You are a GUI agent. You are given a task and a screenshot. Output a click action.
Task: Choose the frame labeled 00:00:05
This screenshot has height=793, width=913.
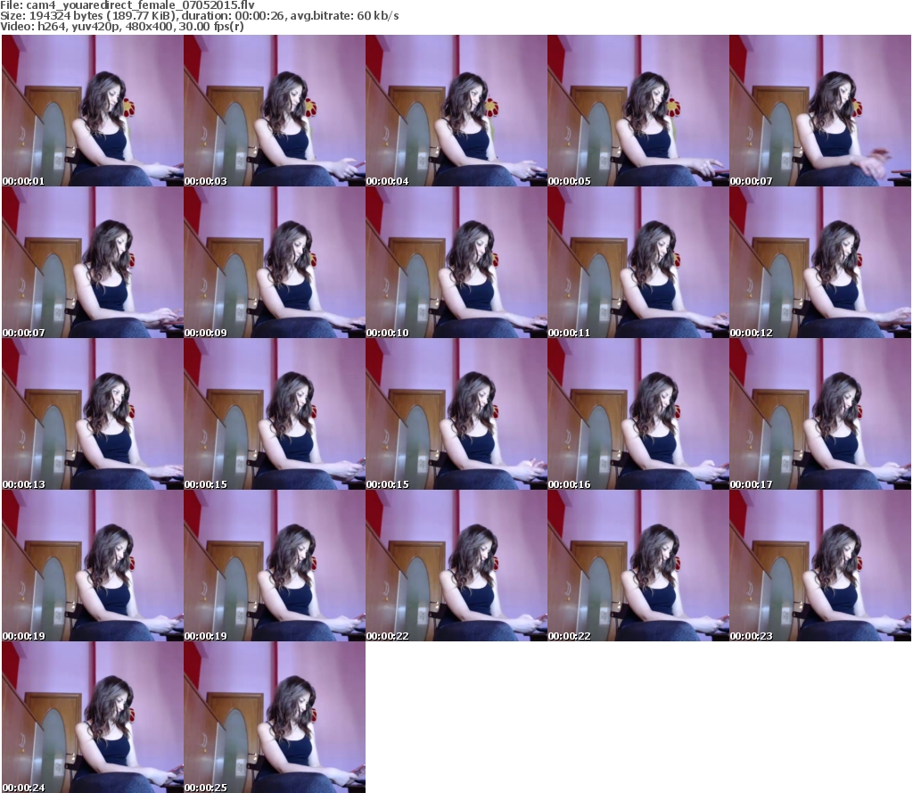pyautogui.click(x=637, y=111)
